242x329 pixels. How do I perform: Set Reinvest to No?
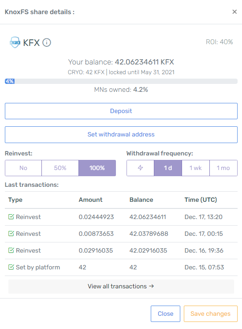[23, 168]
